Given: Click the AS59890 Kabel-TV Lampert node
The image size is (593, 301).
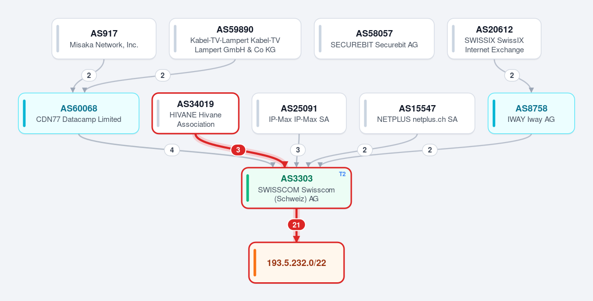Looking at the screenshot, I should click(235, 39).
